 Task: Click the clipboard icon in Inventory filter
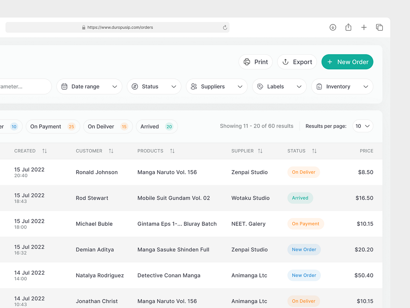(319, 86)
